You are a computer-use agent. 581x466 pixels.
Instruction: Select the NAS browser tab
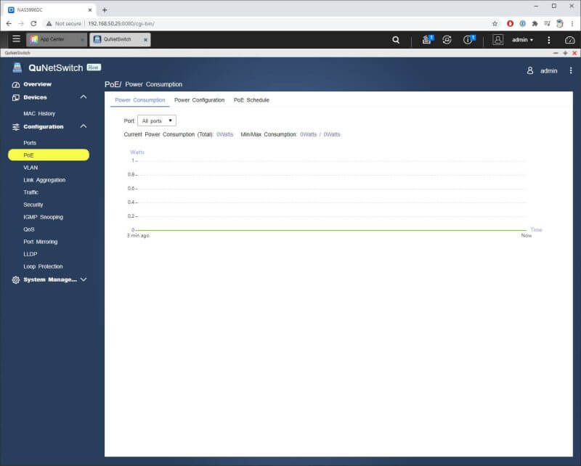(x=49, y=10)
